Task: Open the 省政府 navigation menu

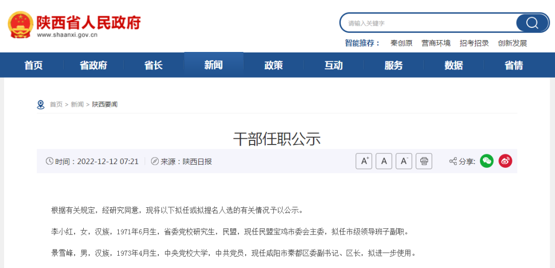Action: pyautogui.click(x=94, y=65)
